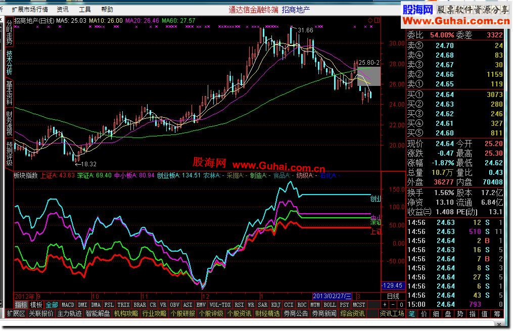The width and height of the screenshot is (513, 331).
Task: Apply the MTM indicator
Action: click(x=315, y=305)
